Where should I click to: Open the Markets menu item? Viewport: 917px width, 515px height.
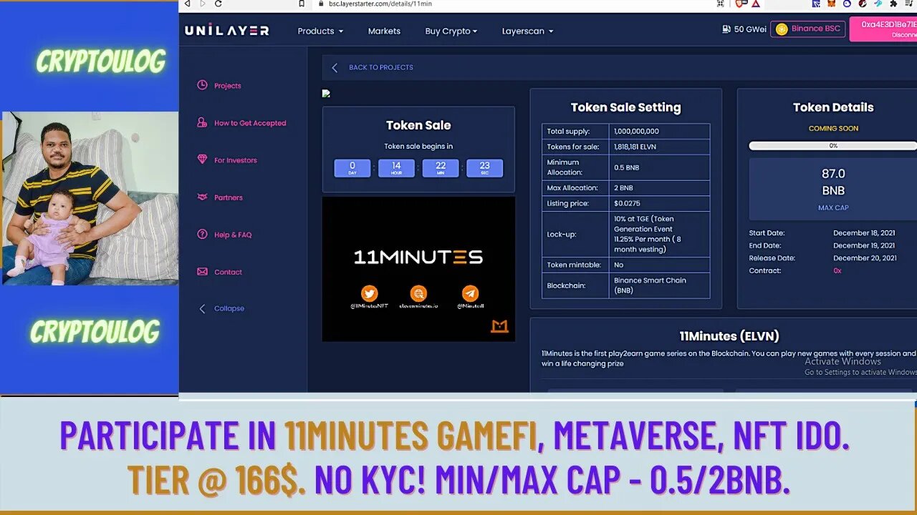(x=384, y=31)
